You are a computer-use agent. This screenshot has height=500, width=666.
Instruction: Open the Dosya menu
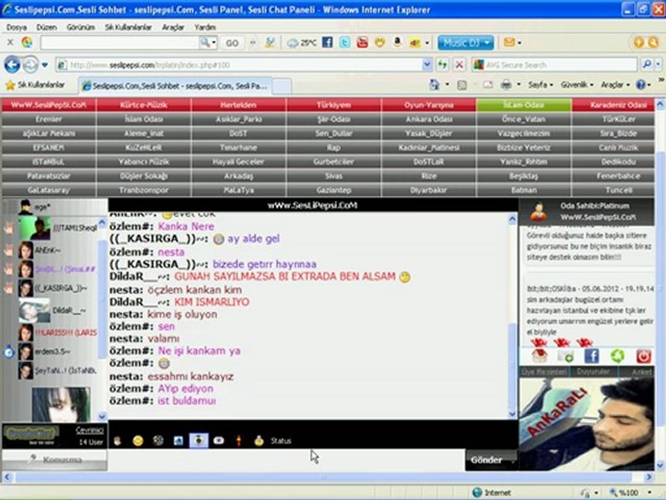17,27
